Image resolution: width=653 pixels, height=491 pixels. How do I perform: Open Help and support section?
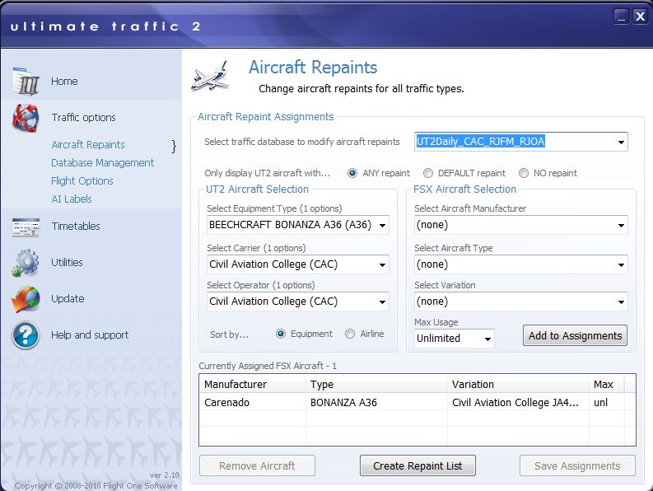click(90, 335)
